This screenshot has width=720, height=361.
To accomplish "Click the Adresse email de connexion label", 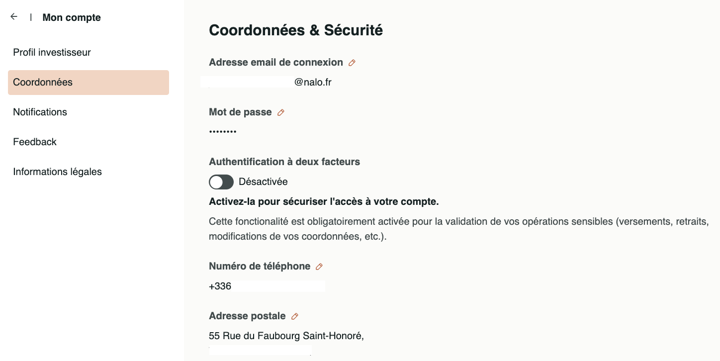I will (276, 62).
